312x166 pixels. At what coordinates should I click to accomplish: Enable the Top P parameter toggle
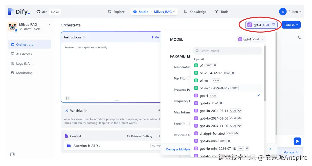pyautogui.click(x=189, y=78)
